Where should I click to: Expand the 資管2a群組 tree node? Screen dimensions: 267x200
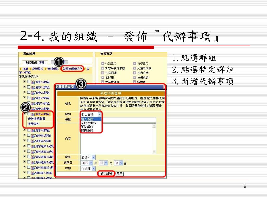(x=24, y=92)
